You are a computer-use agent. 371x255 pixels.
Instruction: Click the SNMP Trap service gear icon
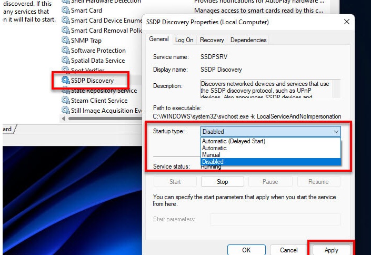click(66, 41)
